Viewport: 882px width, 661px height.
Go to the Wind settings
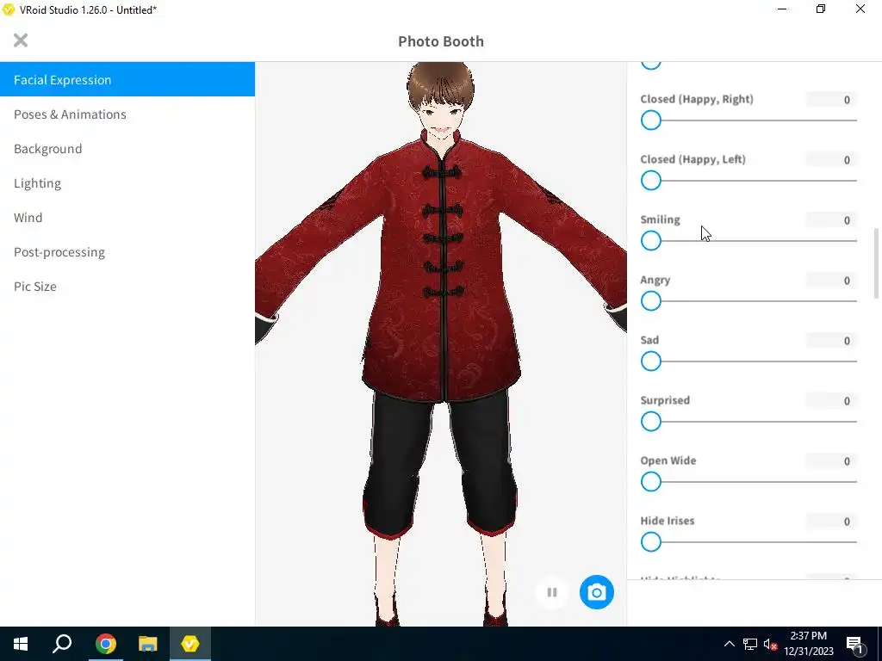[x=127, y=218]
